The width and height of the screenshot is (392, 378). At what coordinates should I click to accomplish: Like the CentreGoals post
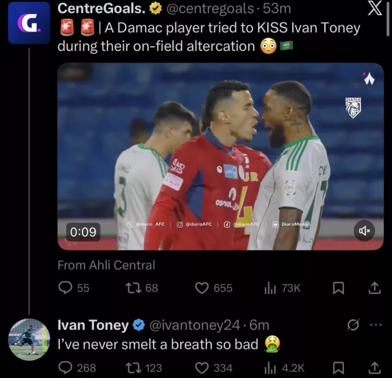[202, 288]
